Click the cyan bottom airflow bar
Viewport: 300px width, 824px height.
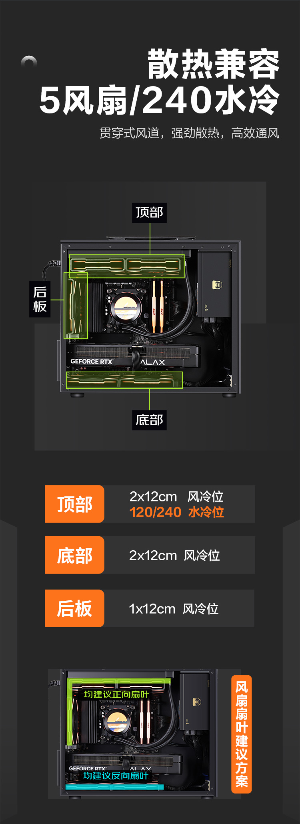click(114, 787)
